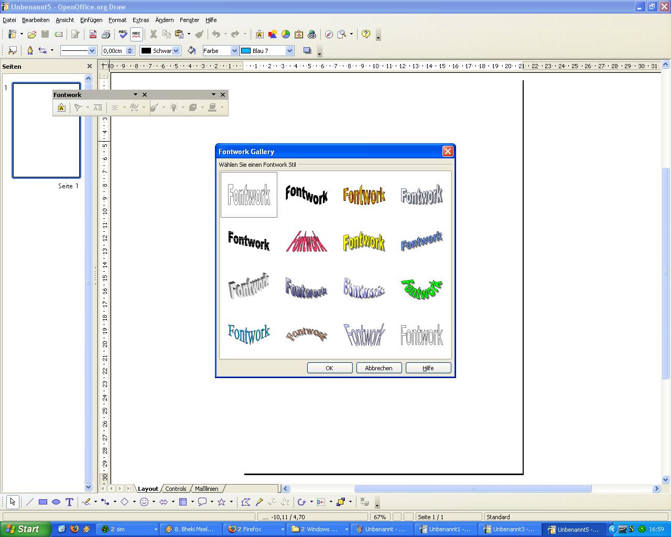Viewport: 671px width, 537px height.
Task: Select the Line drawing tool
Action: coord(29,502)
